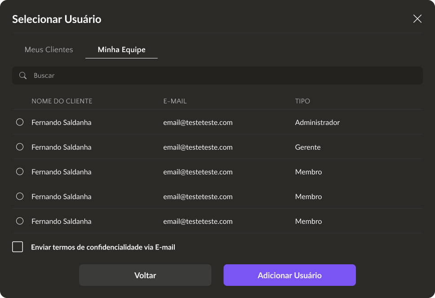The width and height of the screenshot is (435, 298).
Task: Close the Selecionar Usuário dialog
Action: click(417, 19)
